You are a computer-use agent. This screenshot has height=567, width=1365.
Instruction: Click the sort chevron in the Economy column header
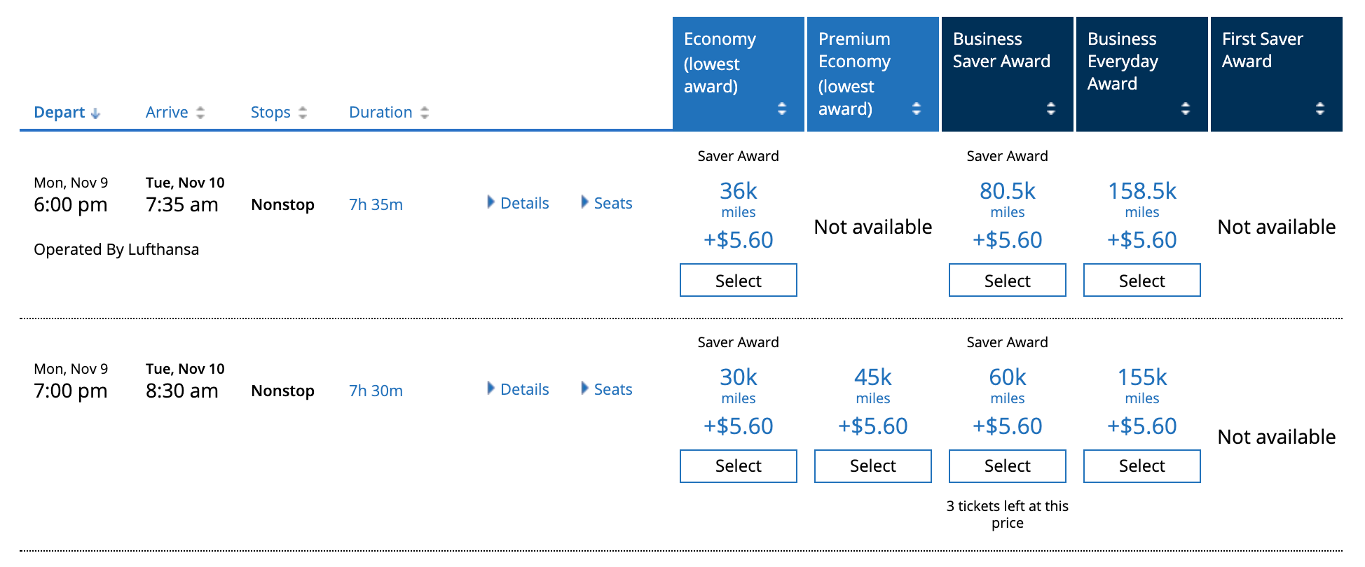[x=783, y=108]
